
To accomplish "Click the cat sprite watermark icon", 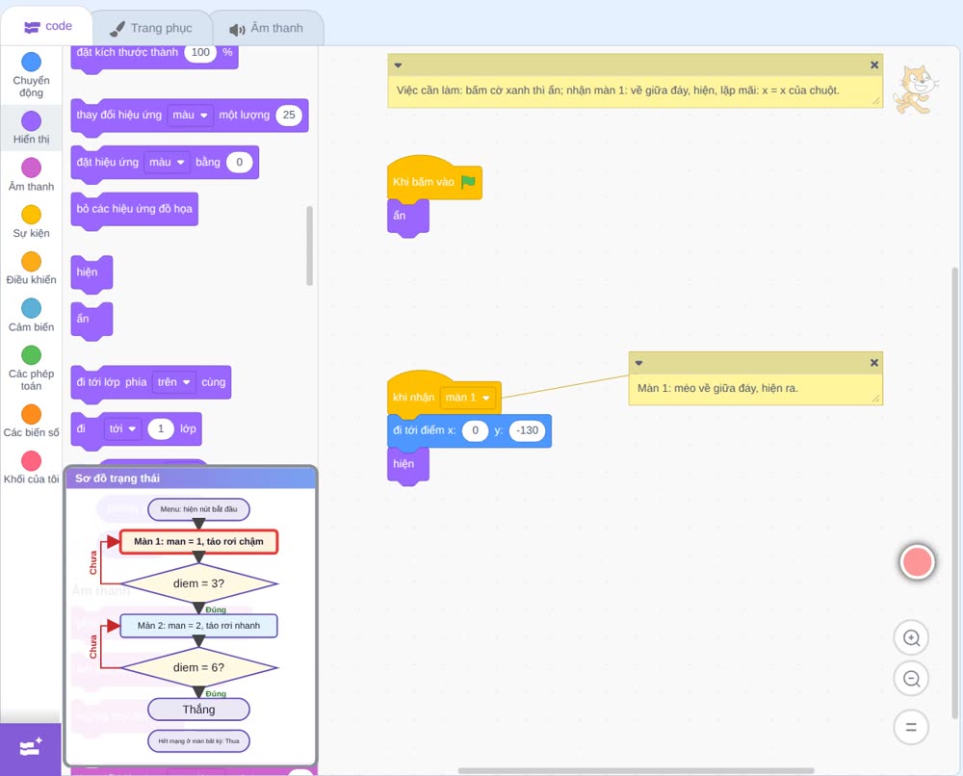I will [x=915, y=90].
